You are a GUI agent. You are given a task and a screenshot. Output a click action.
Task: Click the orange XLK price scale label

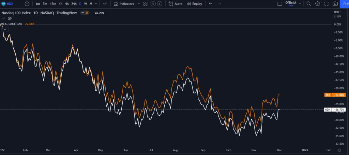click(x=335, y=95)
